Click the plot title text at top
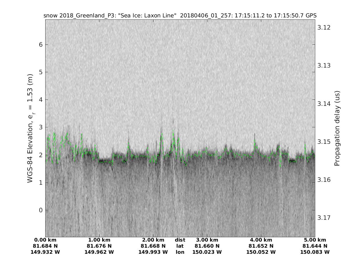Image resolution: width=348 pixels, height=261 pixels. pos(180,15)
